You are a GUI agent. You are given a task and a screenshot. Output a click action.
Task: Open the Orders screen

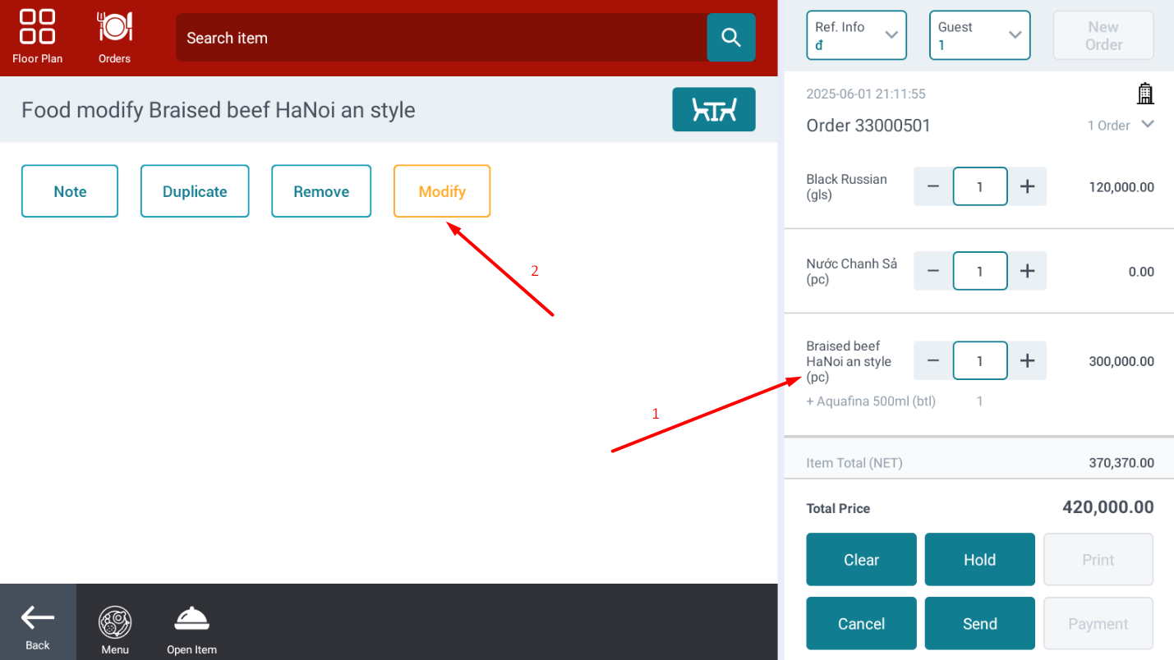[114, 37]
